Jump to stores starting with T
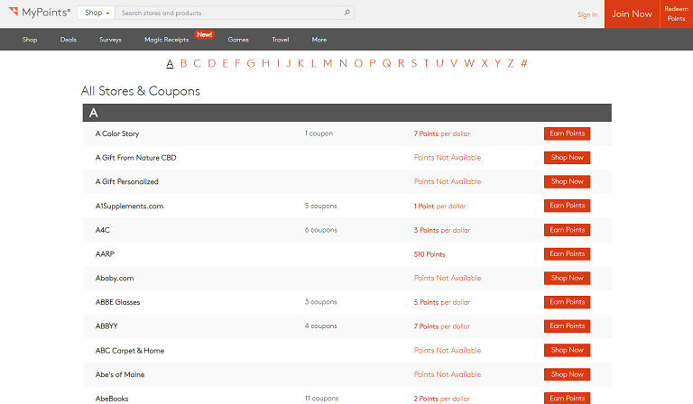This screenshot has width=693, height=404. pos(426,64)
